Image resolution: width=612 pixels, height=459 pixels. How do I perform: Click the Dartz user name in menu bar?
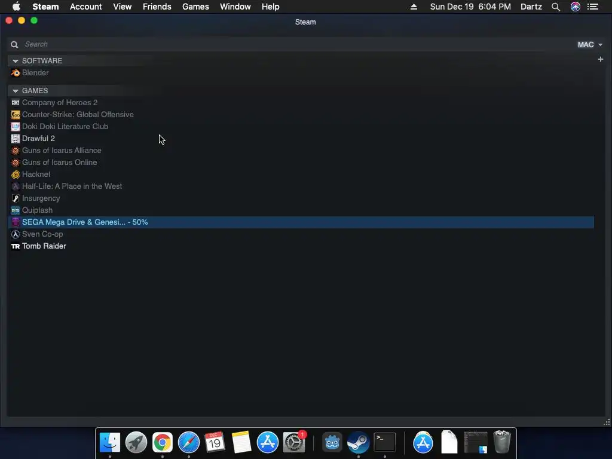point(531,7)
